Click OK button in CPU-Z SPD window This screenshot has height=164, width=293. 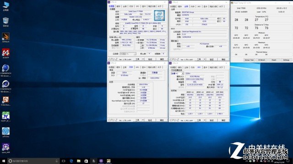(223, 120)
